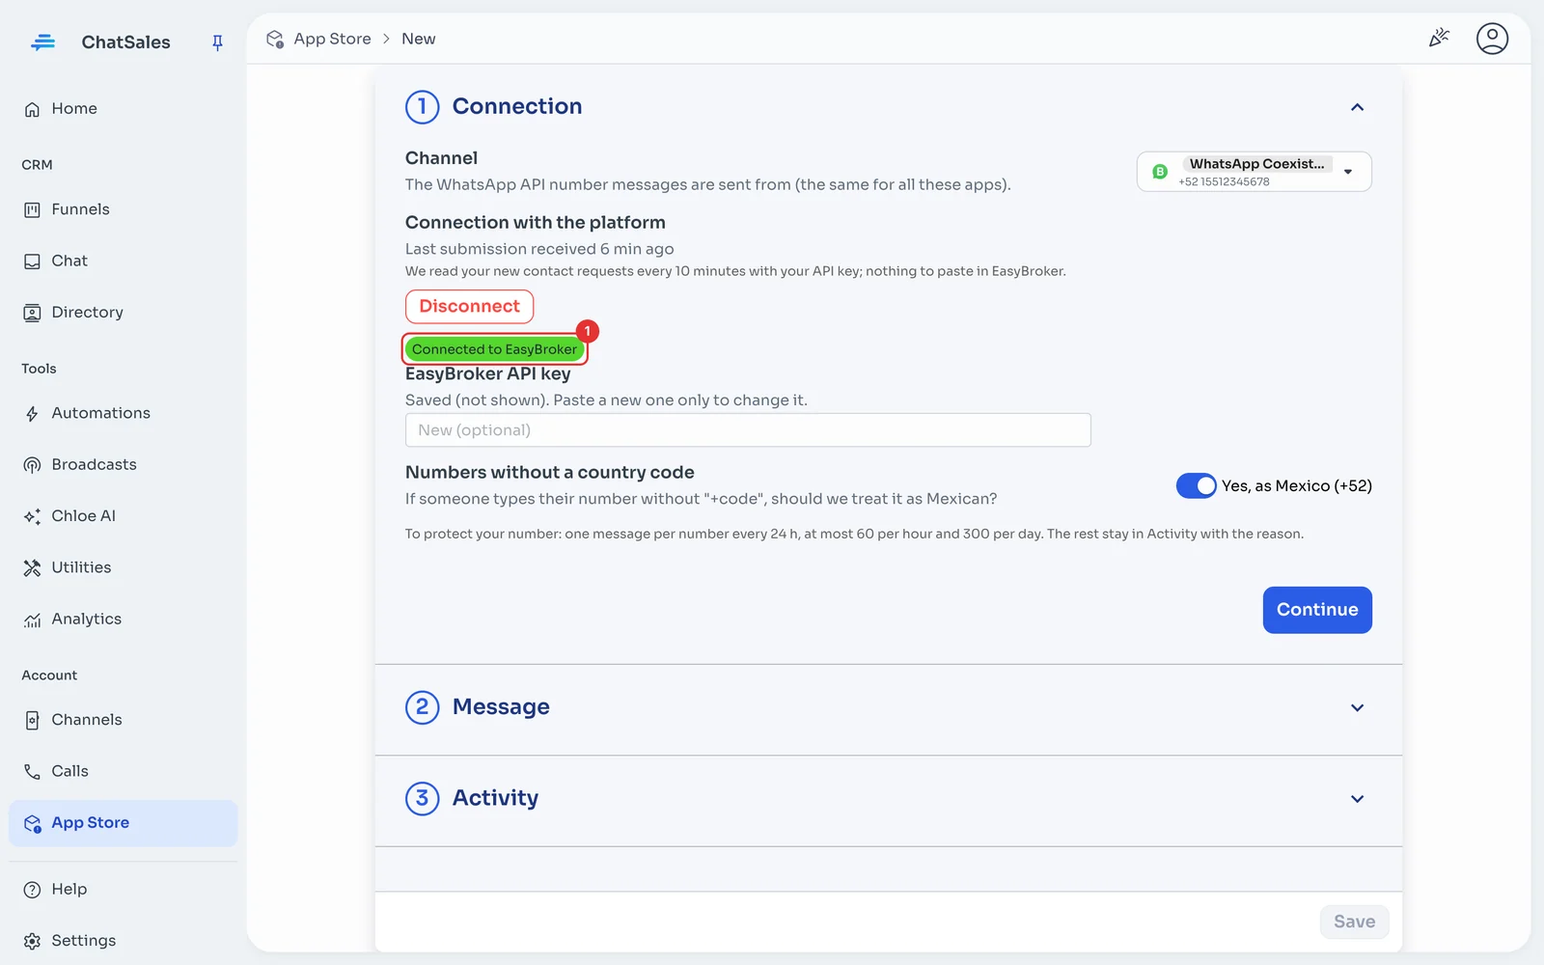Click the ChatSales logo icon

pyautogui.click(x=43, y=42)
